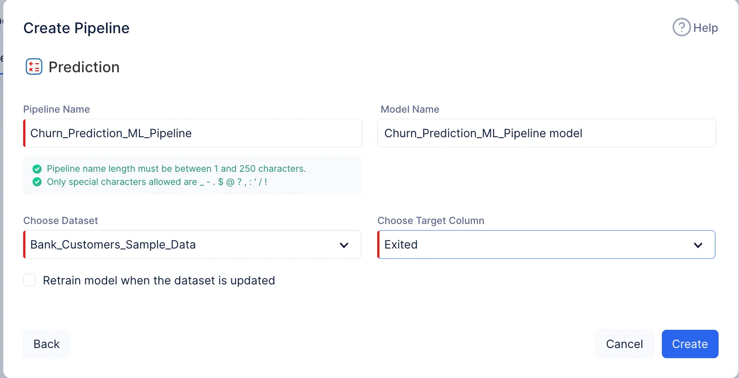Screen dimensions: 739x378
Task: Click the Prediction calculator icon
Action: tap(34, 67)
